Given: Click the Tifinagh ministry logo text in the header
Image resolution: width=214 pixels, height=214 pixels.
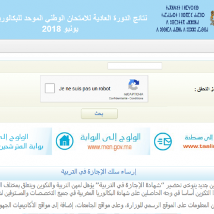Looking at the screenshot, I should 182,18.
